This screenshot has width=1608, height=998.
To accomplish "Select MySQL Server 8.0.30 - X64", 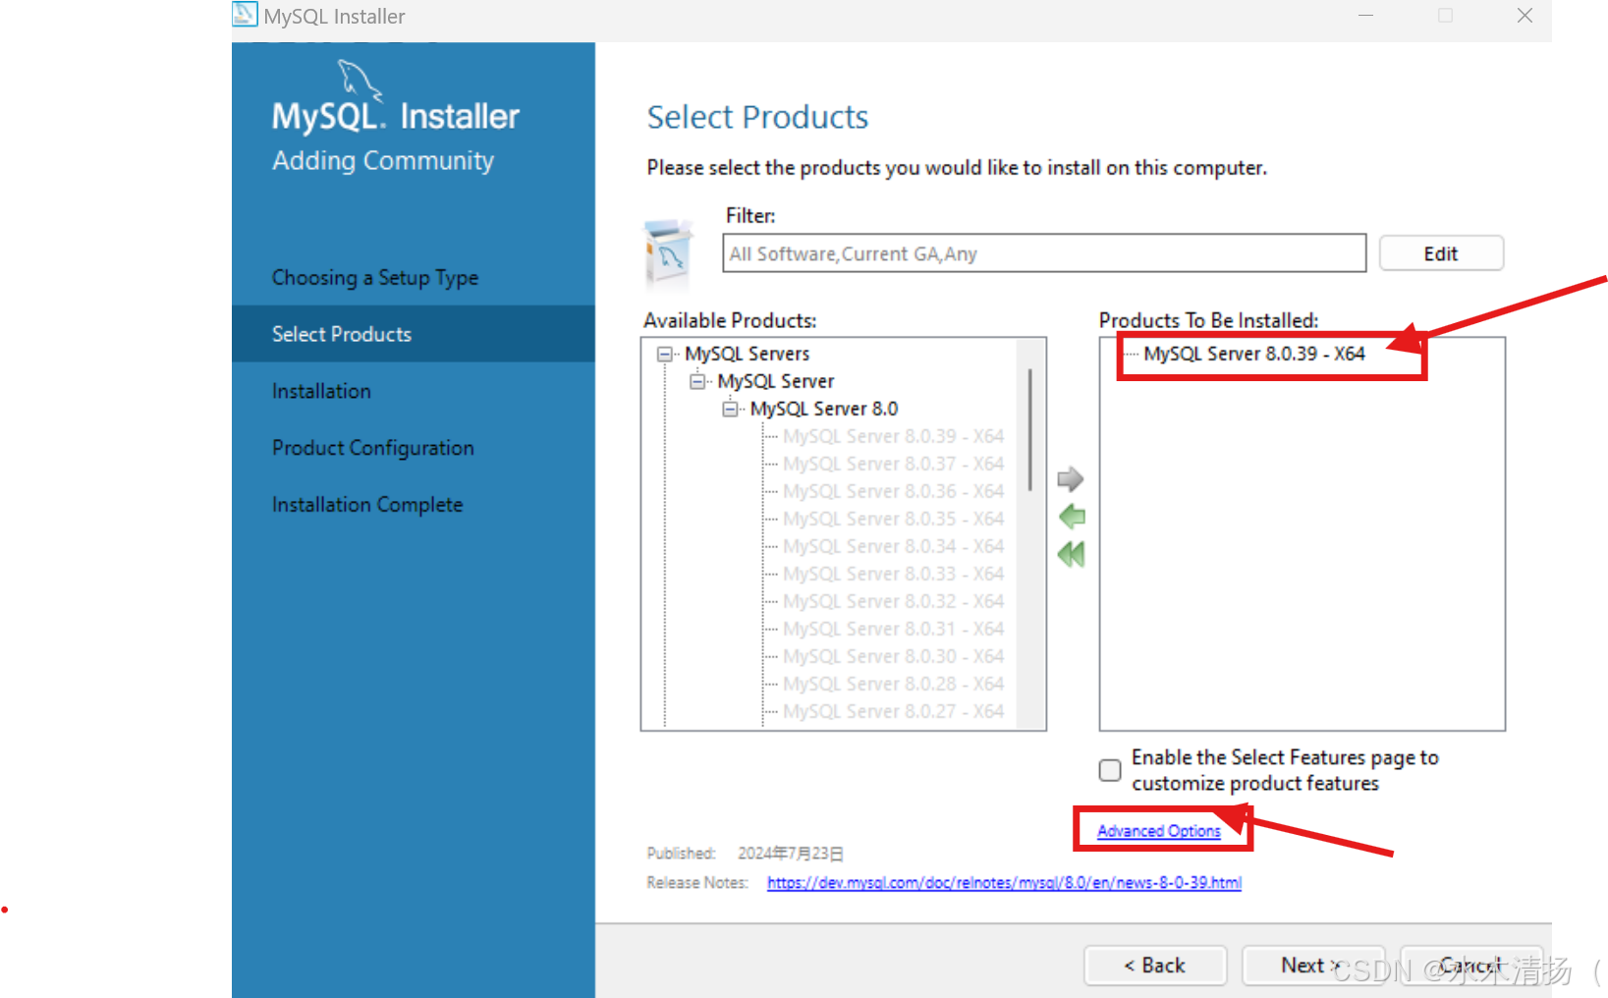I will [x=893, y=656].
